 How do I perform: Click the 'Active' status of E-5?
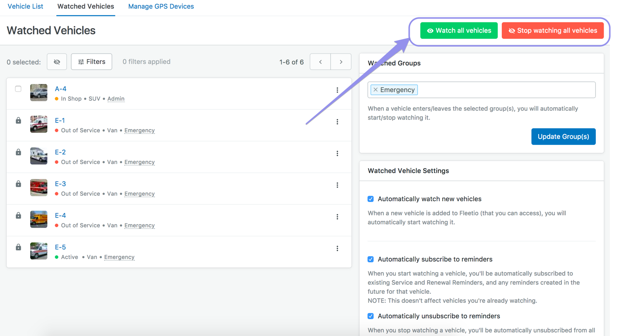pyautogui.click(x=70, y=257)
